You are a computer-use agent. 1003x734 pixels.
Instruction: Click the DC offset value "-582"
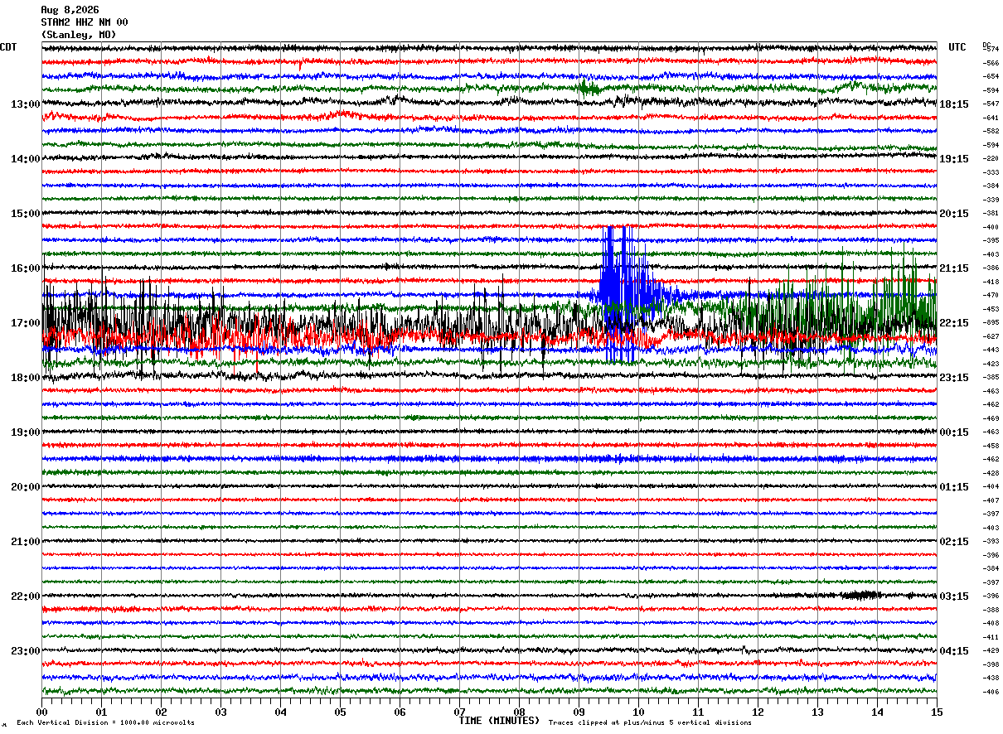coord(991,131)
